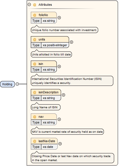Screen dimensions: 123x166
Task: Collapse the Holding element node
Action: (17, 84)
